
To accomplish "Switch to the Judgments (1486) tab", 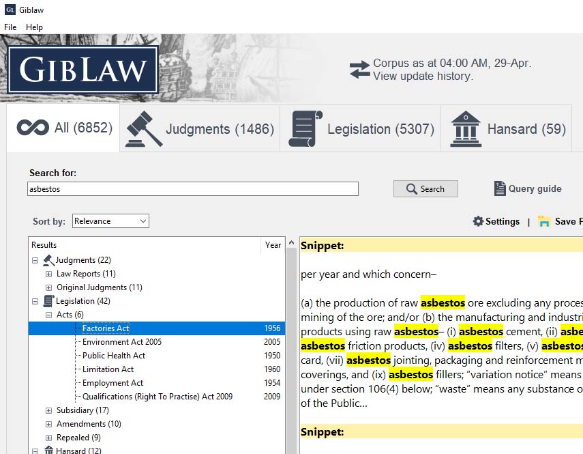I will 200,128.
